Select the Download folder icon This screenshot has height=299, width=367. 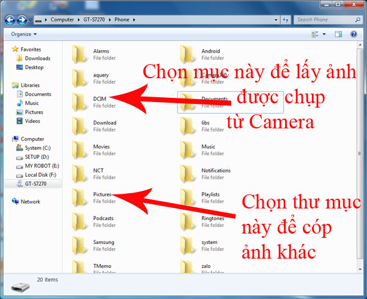pyautogui.click(x=78, y=126)
